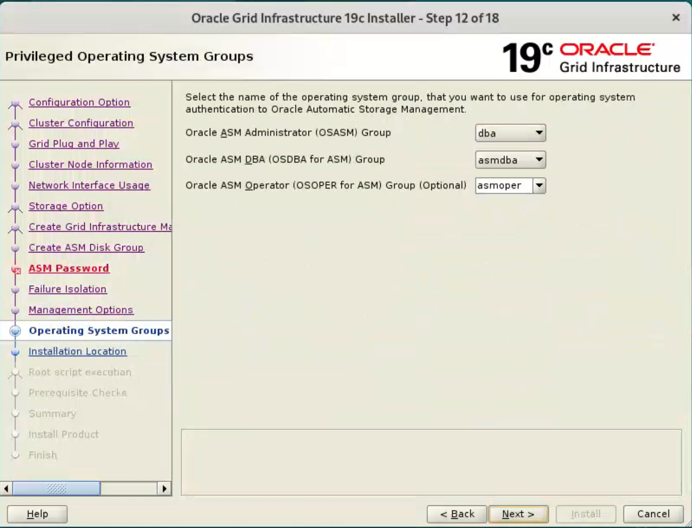Click the disabled Summary step

[x=52, y=414]
